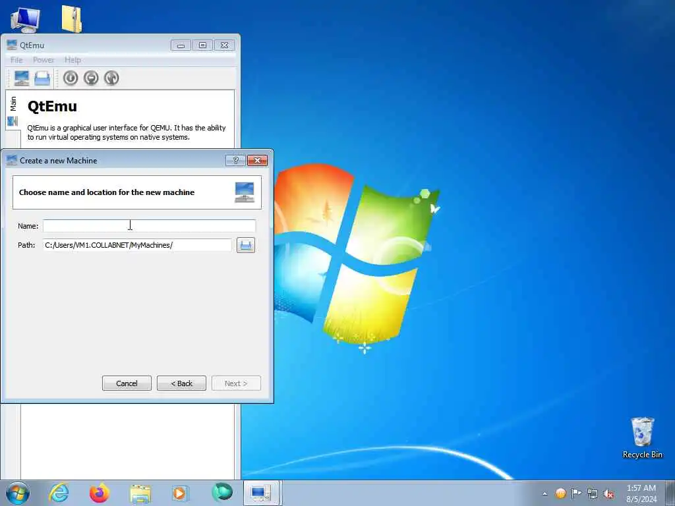The width and height of the screenshot is (675, 506).
Task: Close the Create a new Machine dialog
Action: (258, 161)
